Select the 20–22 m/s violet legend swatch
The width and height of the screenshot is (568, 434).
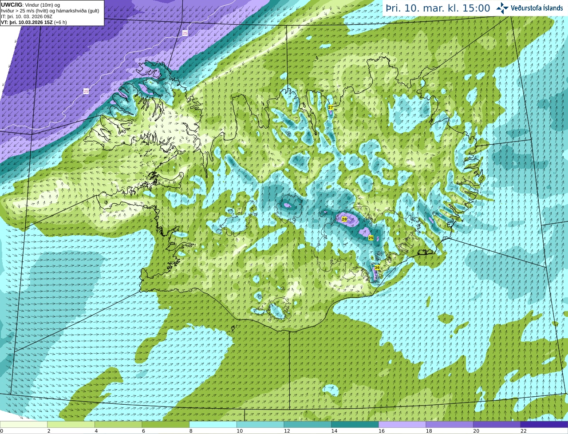tap(497, 425)
